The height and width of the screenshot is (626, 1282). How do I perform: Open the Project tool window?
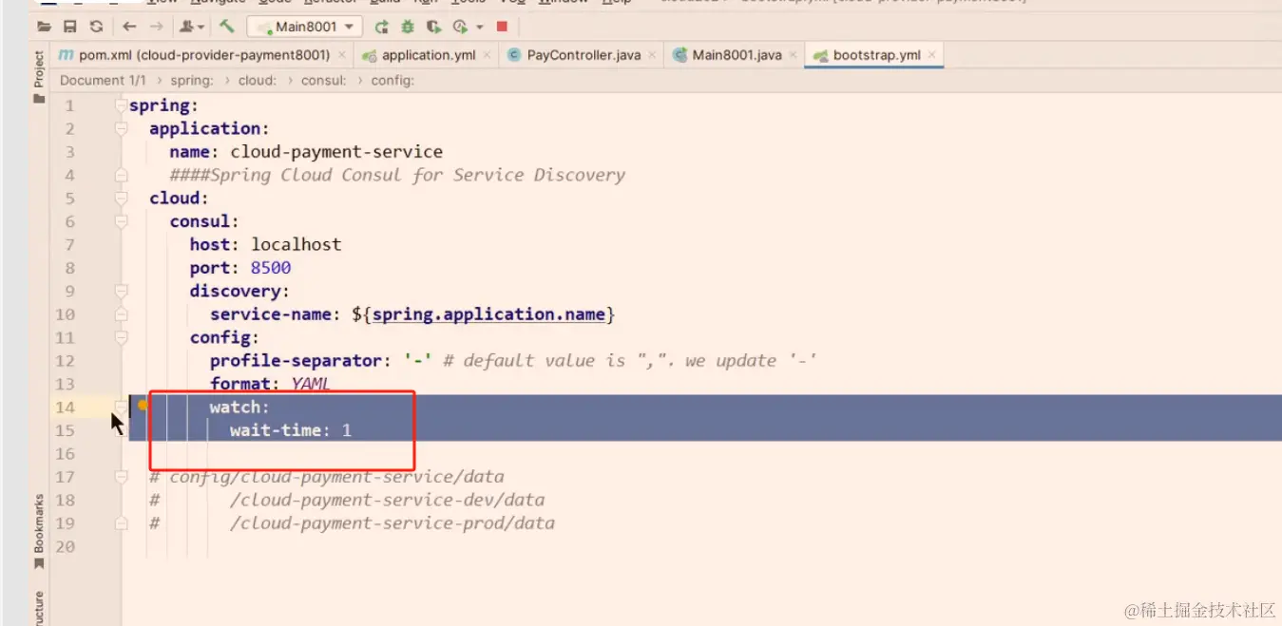coord(39,69)
